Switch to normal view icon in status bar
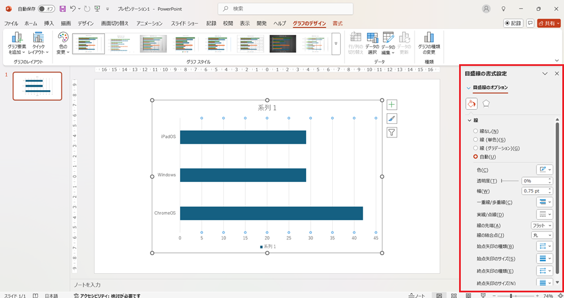564x298 pixels. [x=439, y=296]
